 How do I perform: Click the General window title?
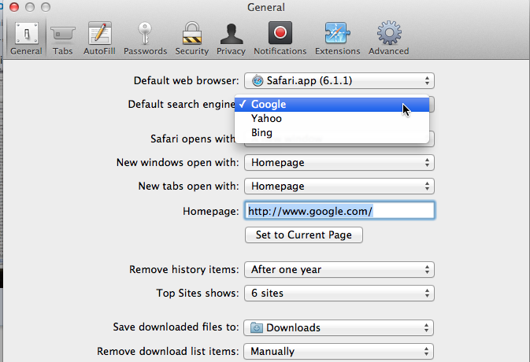pos(266,7)
